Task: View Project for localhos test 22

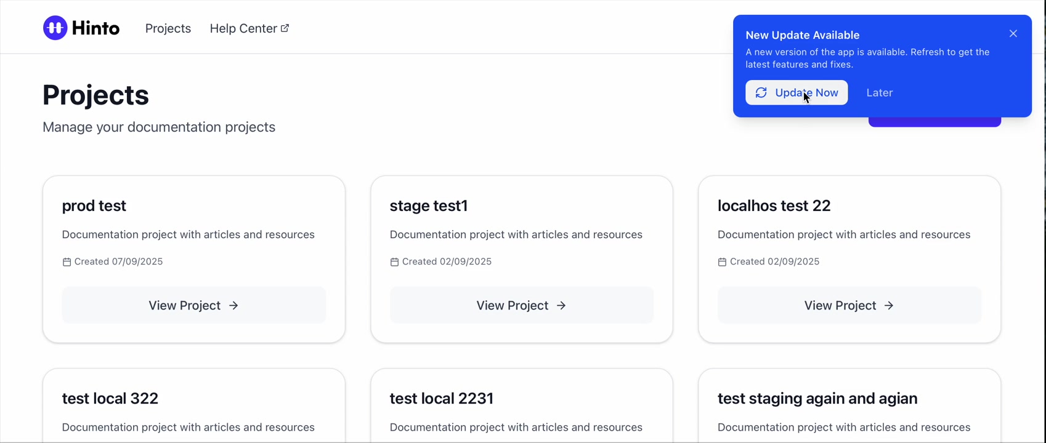Action: tap(849, 305)
